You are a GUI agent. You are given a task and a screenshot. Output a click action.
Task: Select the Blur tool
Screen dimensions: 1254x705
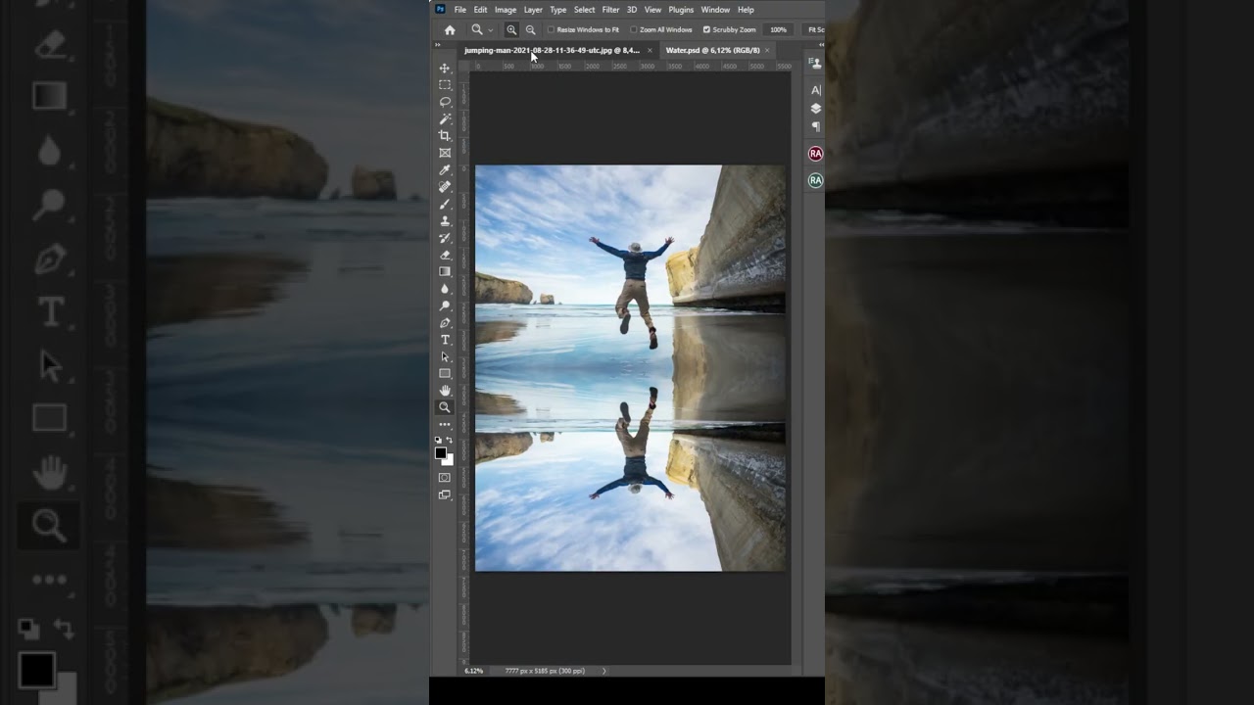(445, 289)
